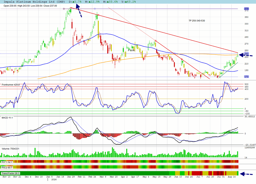Image resolution: width=256 pixels, height=184 pixels.
Task: Click the Jan 29 date label
Action: point(71,177)
